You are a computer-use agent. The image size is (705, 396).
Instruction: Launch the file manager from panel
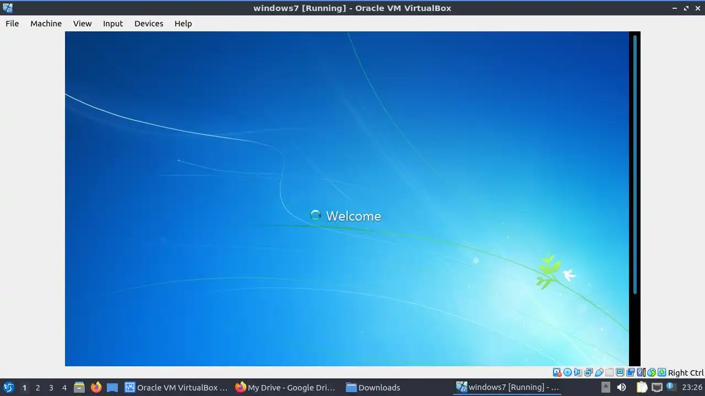(79, 387)
